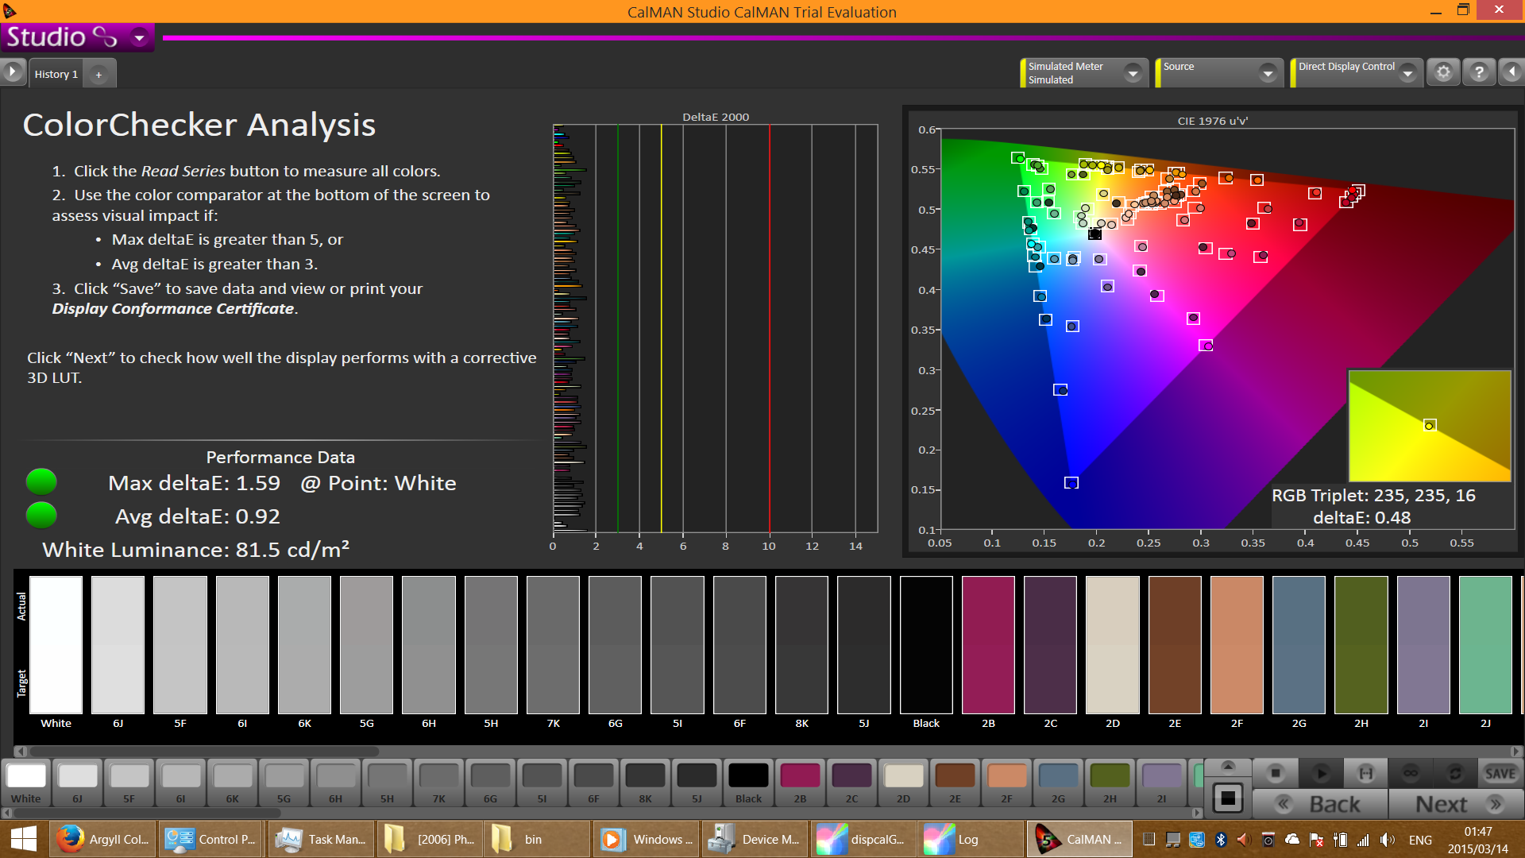
Task: Open the settings gear in toolbar
Action: click(1443, 72)
